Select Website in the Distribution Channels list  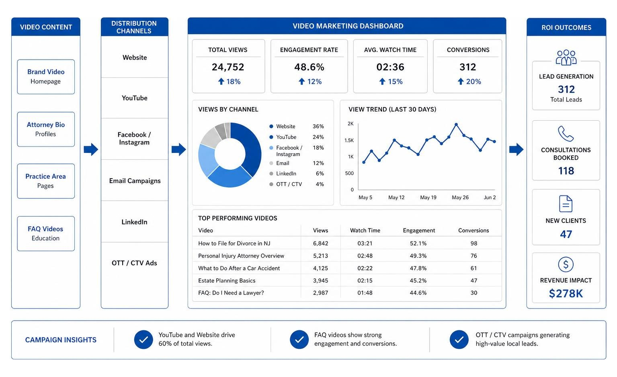pos(135,58)
